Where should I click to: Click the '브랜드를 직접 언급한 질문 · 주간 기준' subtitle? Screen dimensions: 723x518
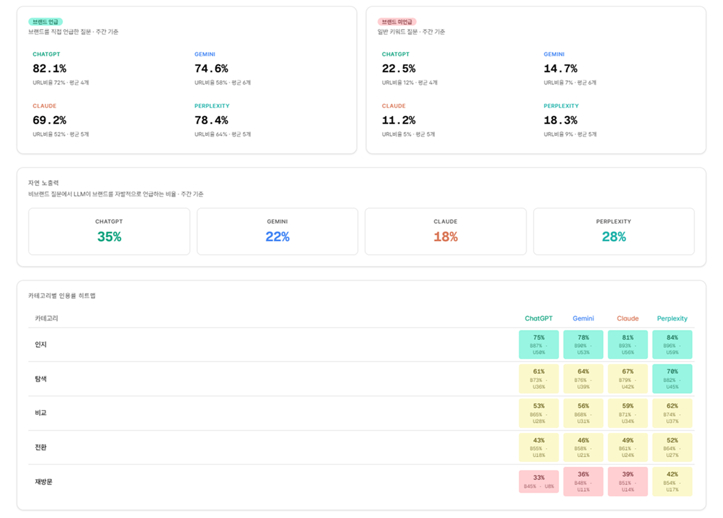[x=73, y=32]
